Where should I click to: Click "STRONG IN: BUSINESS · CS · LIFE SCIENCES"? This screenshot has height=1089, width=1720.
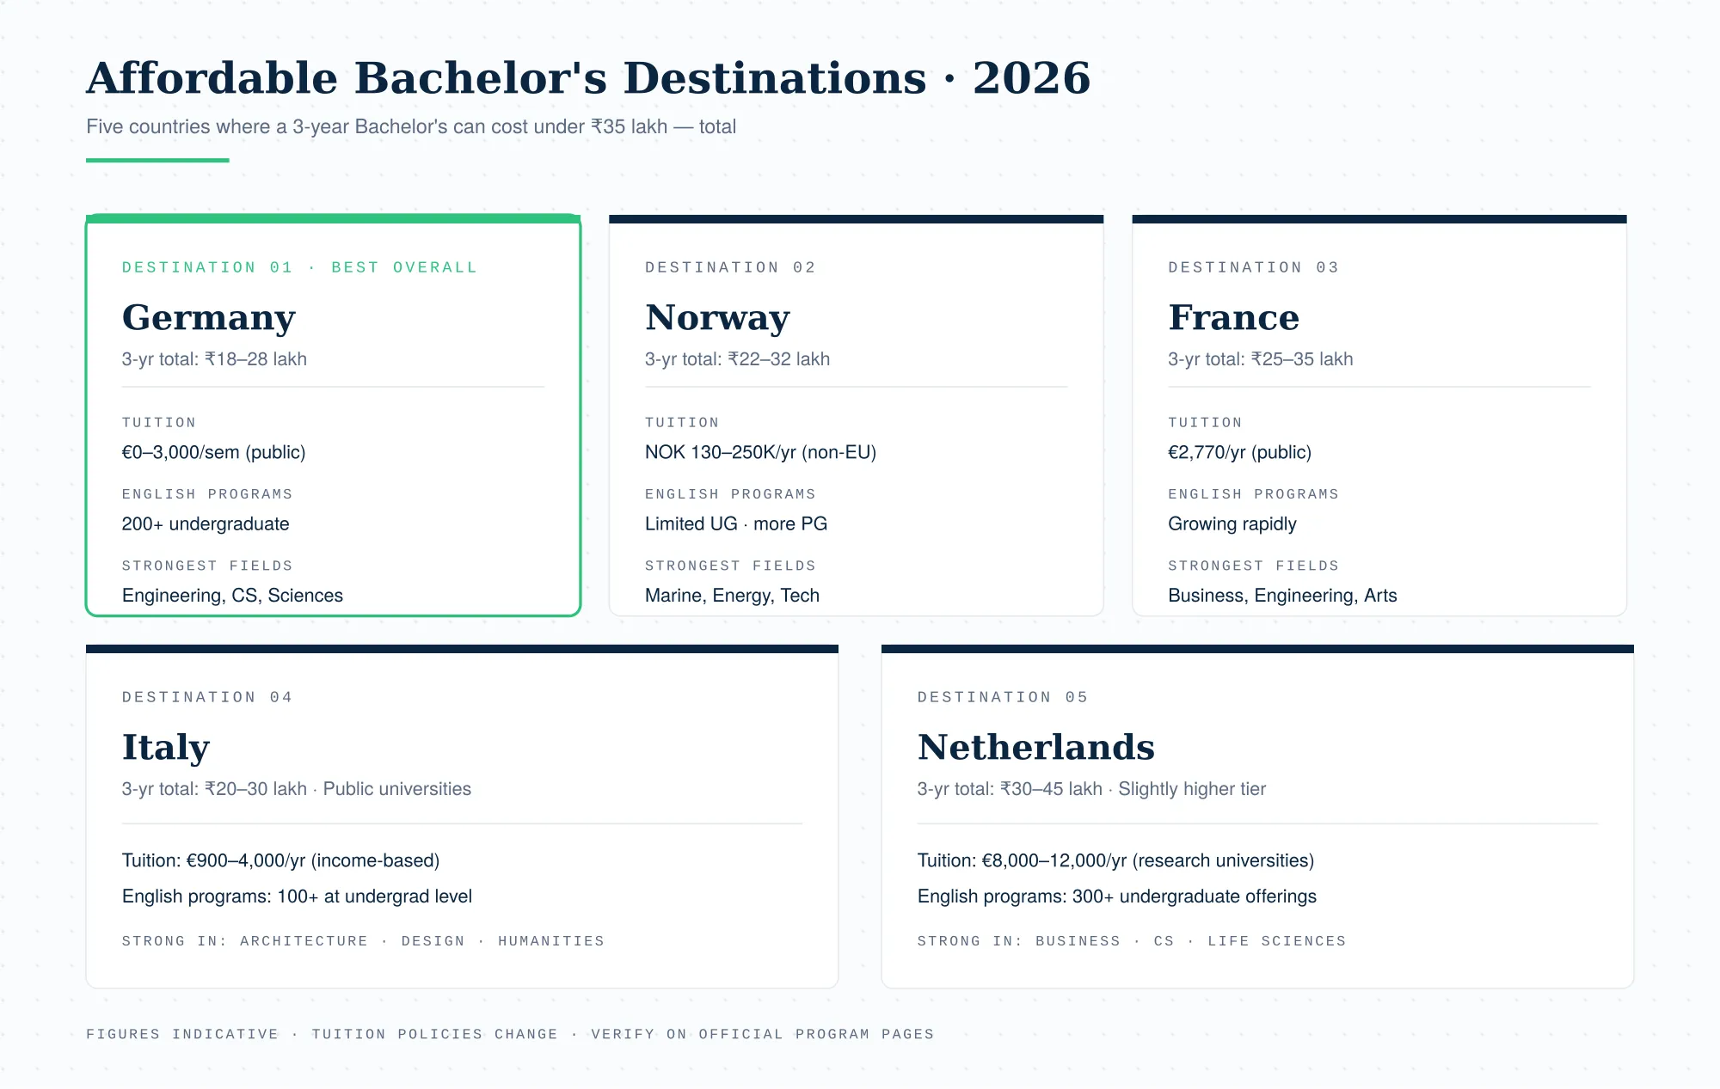pyautogui.click(x=1132, y=941)
